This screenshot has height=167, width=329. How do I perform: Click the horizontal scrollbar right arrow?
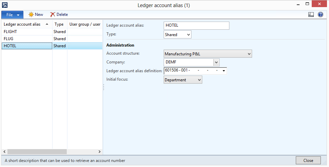tap(100, 152)
